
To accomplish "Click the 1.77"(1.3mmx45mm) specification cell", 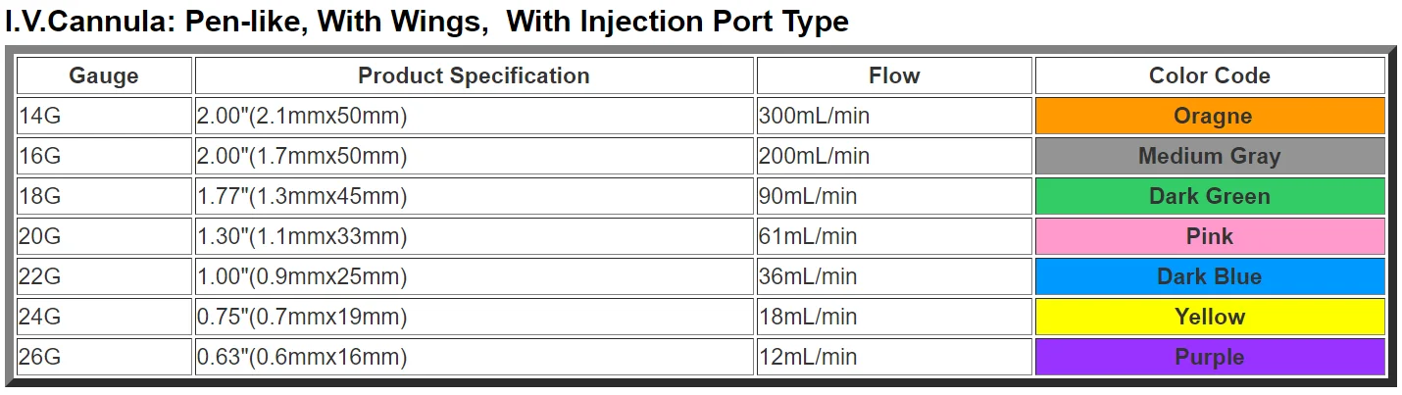I will pos(474,196).
